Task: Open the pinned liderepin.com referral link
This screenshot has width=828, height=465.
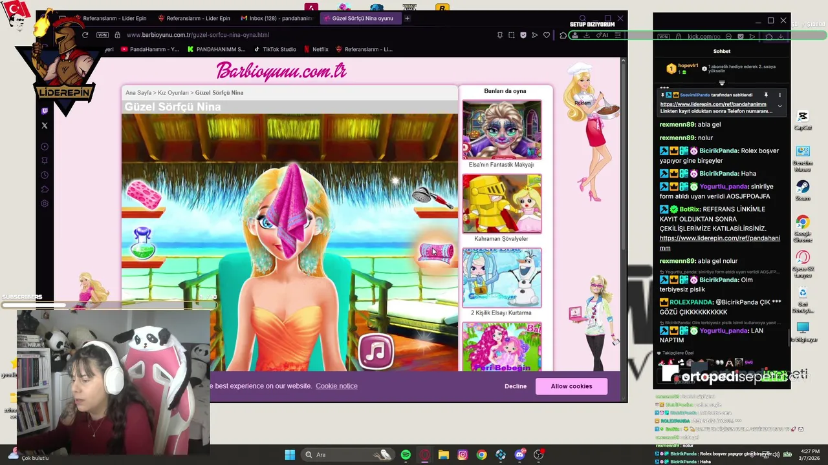Action: coord(713,104)
